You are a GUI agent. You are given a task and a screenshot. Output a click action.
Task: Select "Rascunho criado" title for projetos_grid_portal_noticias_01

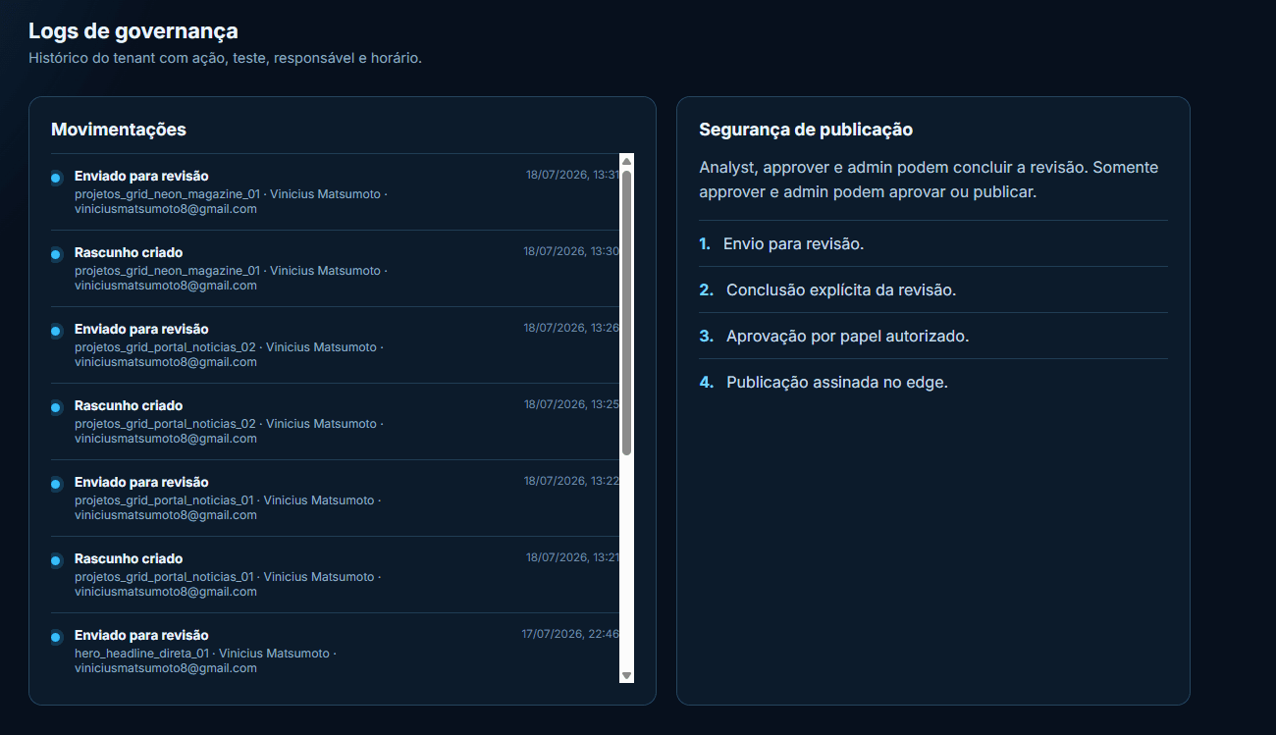(x=129, y=559)
